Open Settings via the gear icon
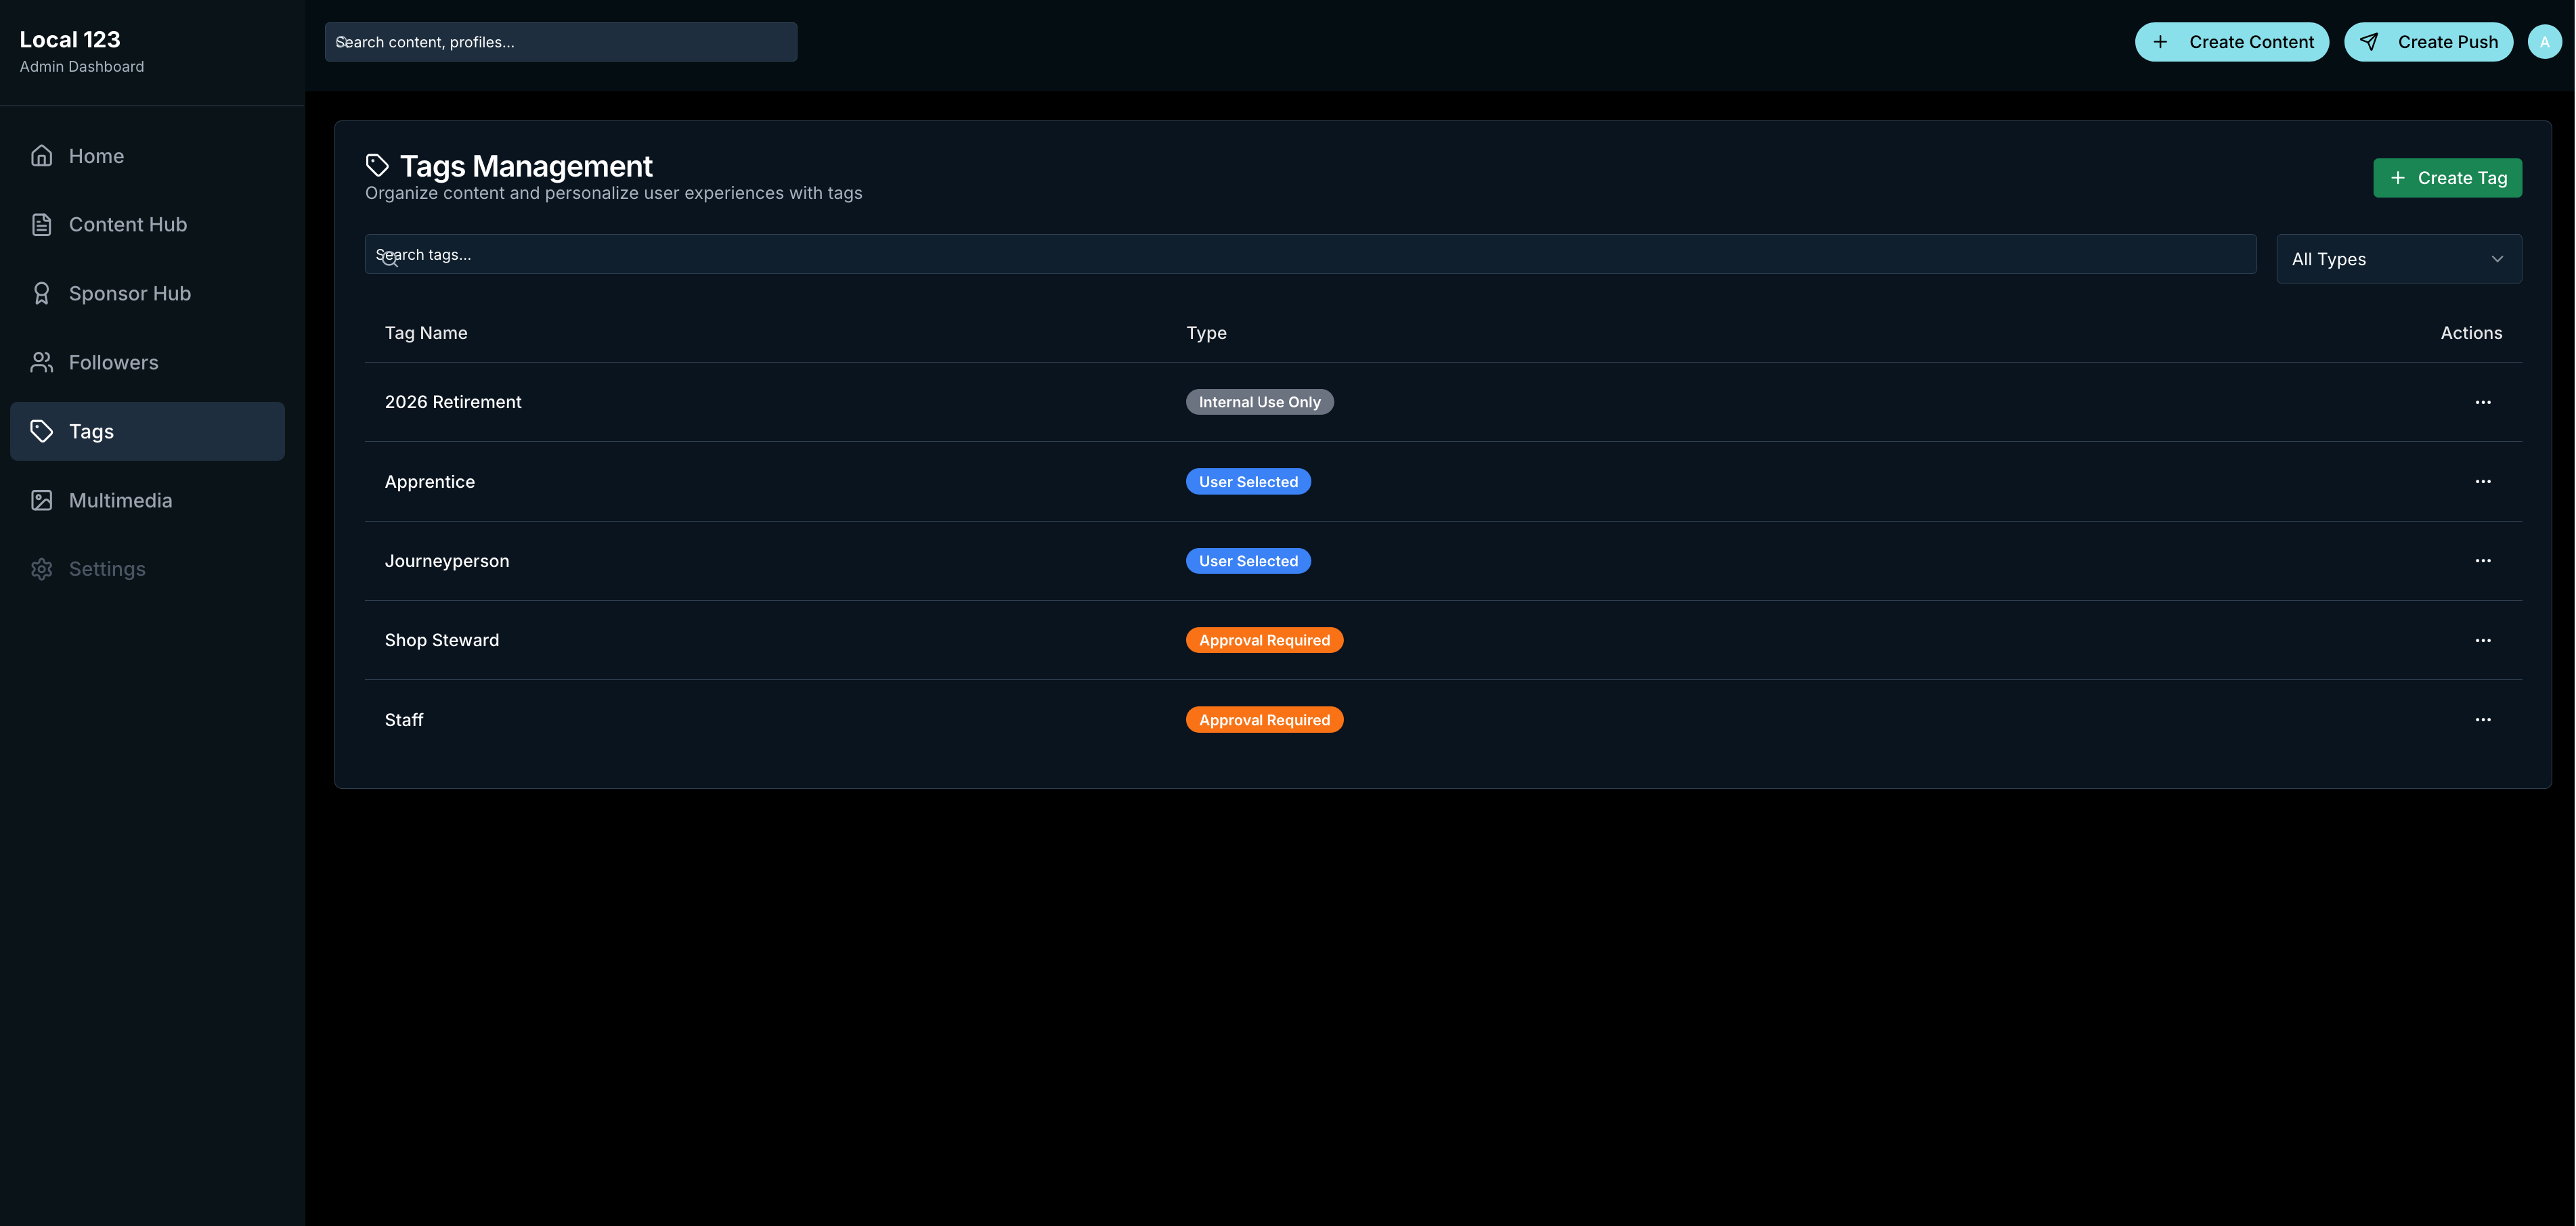This screenshot has height=1226, width=2576. coord(41,568)
